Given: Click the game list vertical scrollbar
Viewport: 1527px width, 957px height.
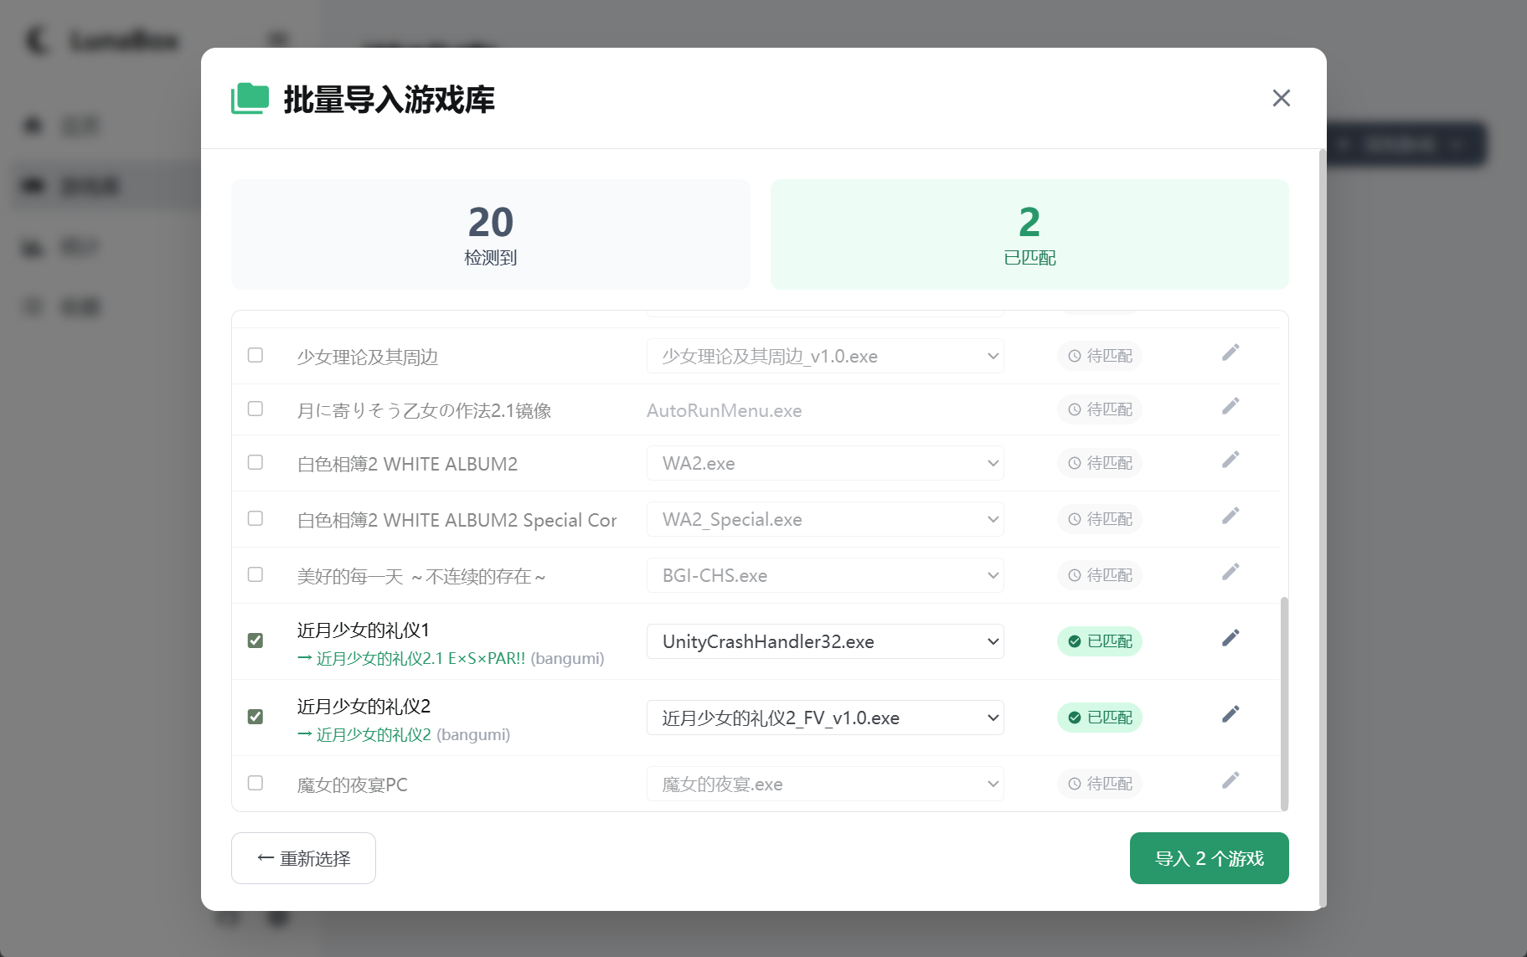Looking at the screenshot, I should pyautogui.click(x=1284, y=703).
